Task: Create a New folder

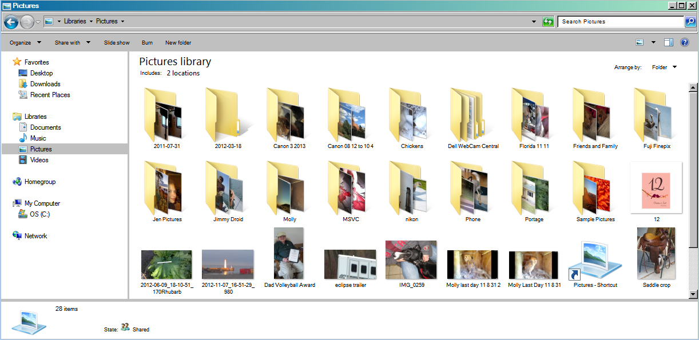Action: 178,43
